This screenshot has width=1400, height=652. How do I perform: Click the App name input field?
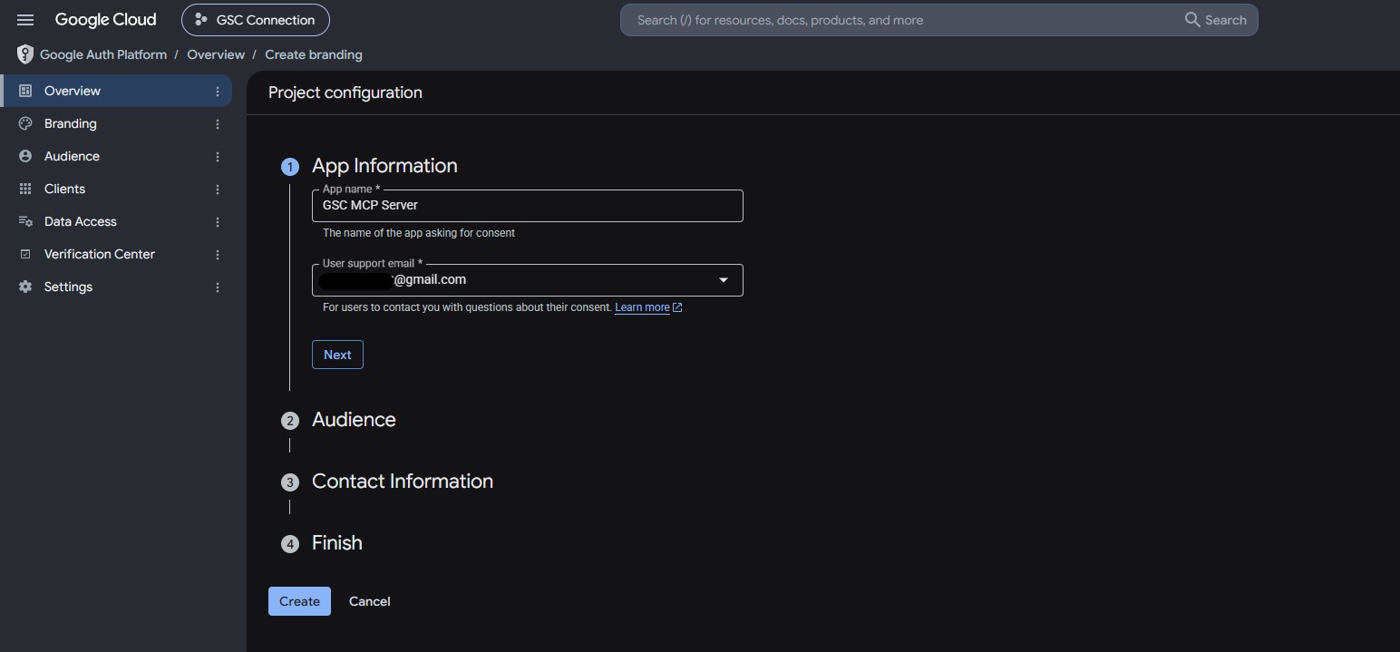point(528,206)
